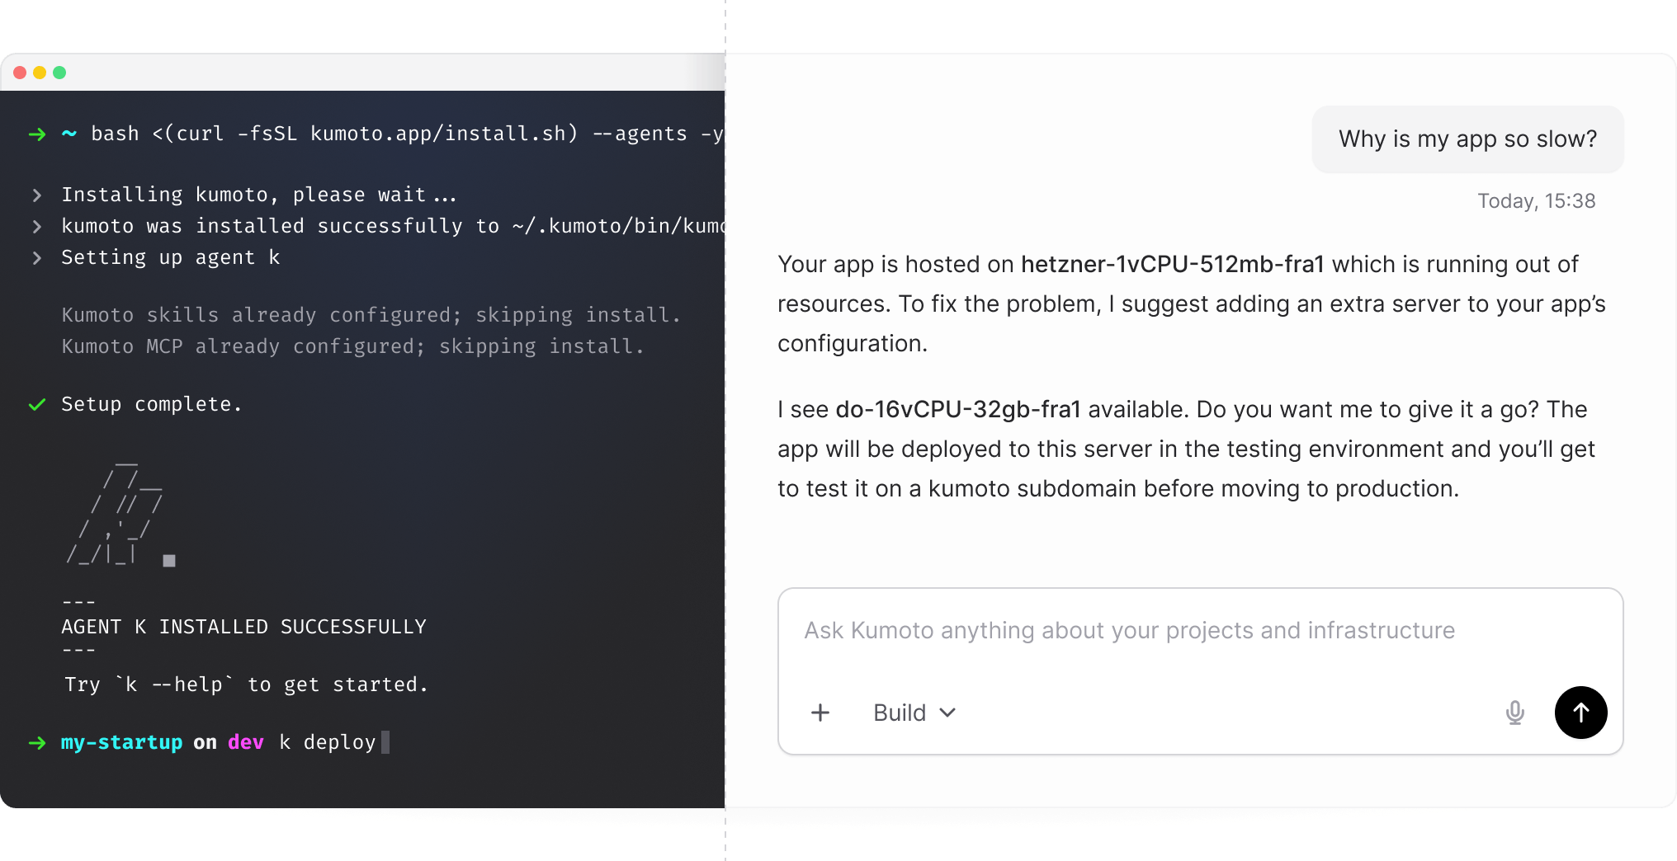This screenshot has width=1677, height=861.
Task: Click the send arrow button
Action: point(1580,713)
